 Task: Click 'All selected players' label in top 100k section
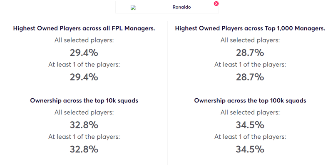(250, 112)
